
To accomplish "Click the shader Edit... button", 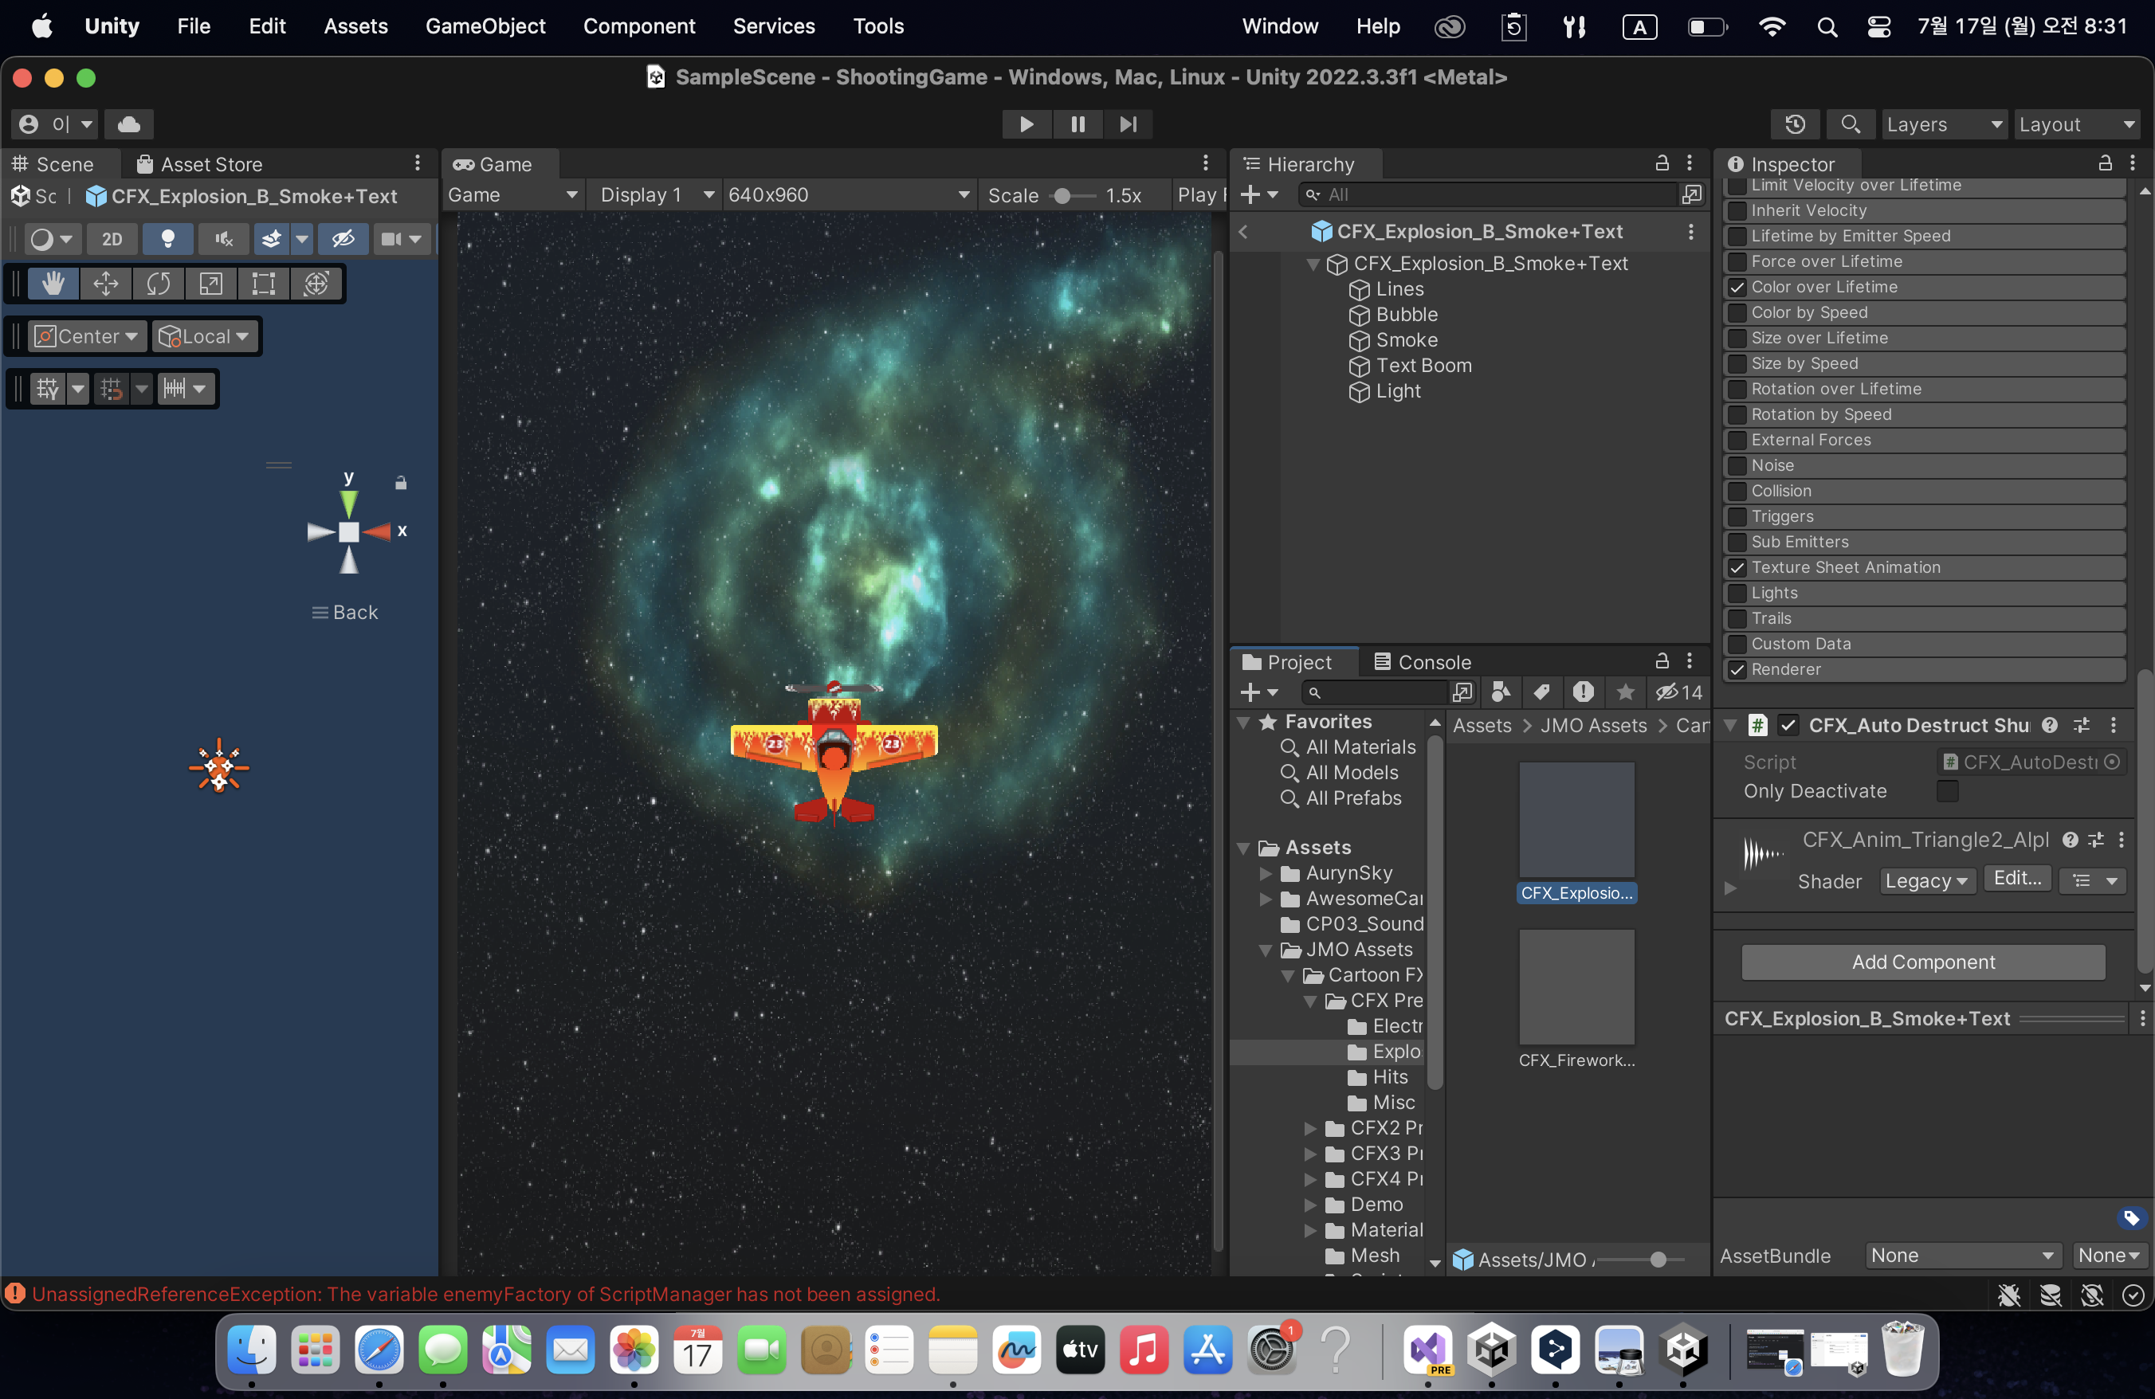I will click(x=2016, y=879).
